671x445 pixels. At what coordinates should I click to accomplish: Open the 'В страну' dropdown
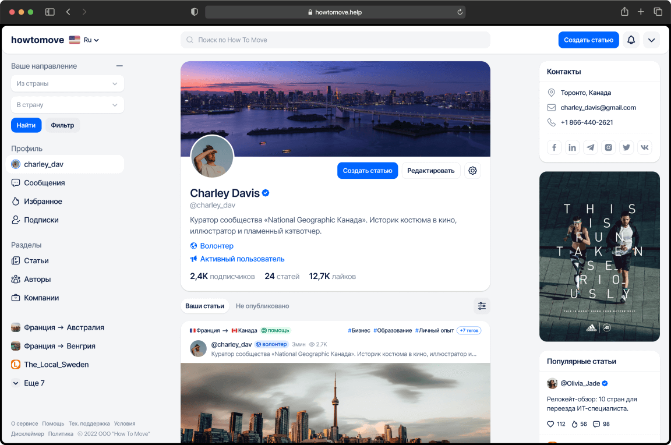pyautogui.click(x=67, y=105)
